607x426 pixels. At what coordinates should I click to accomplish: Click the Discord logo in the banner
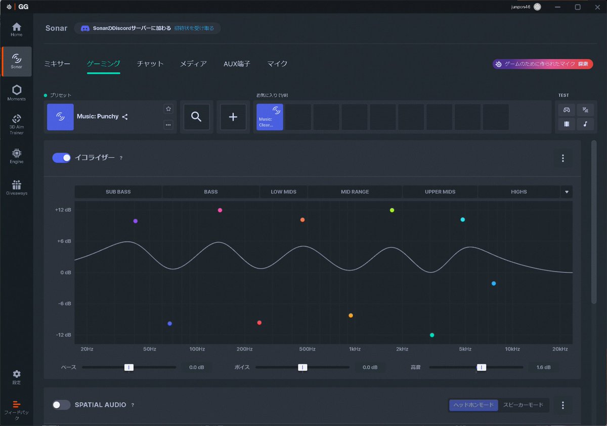point(85,28)
